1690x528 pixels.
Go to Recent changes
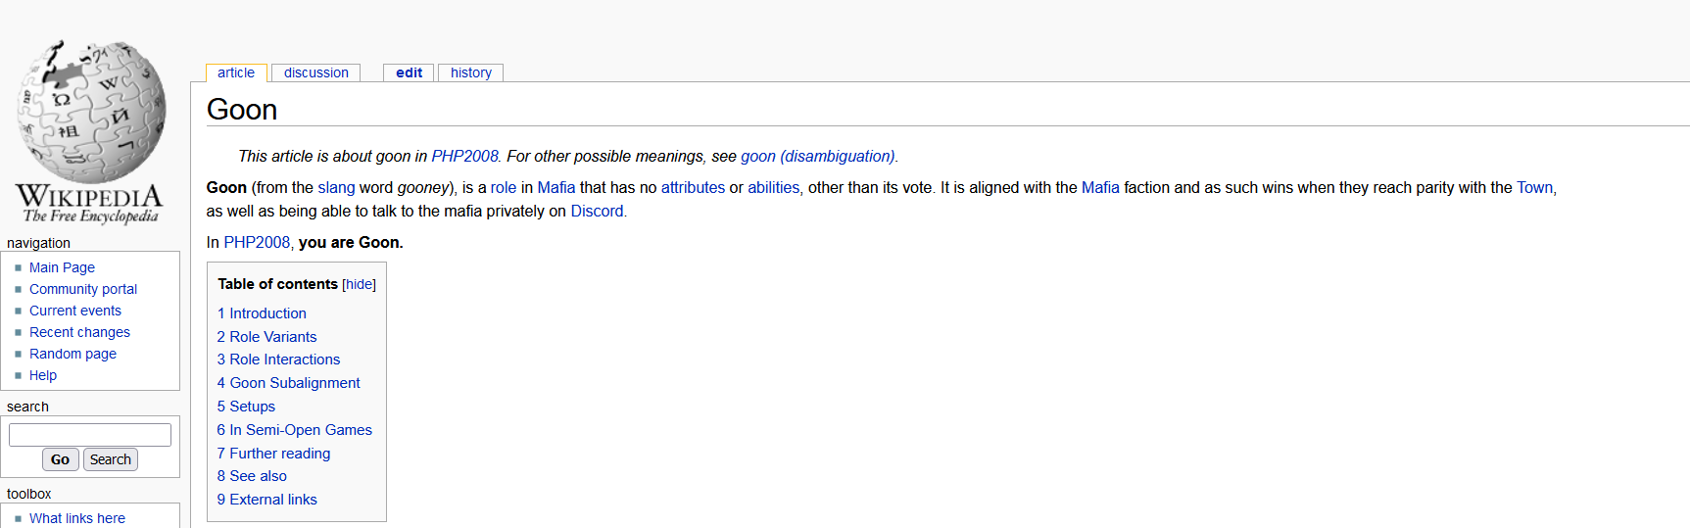[79, 332]
